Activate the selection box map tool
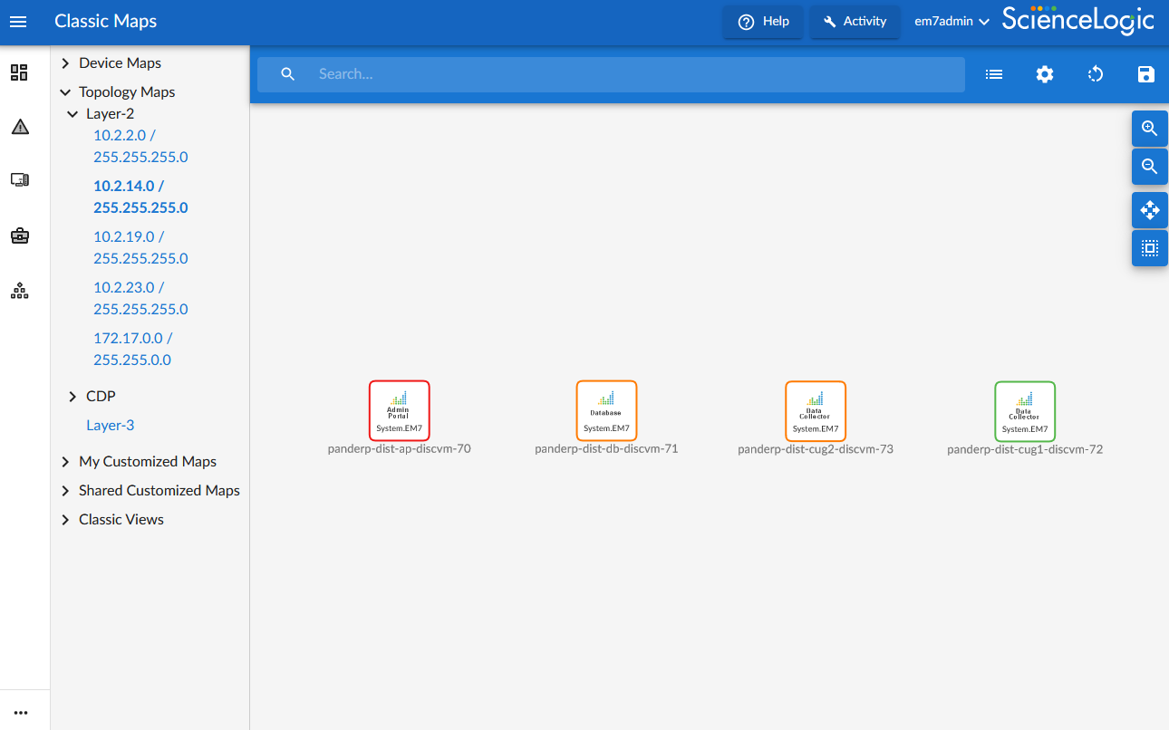Screen dimensions: 1169x730 pos(1149,248)
